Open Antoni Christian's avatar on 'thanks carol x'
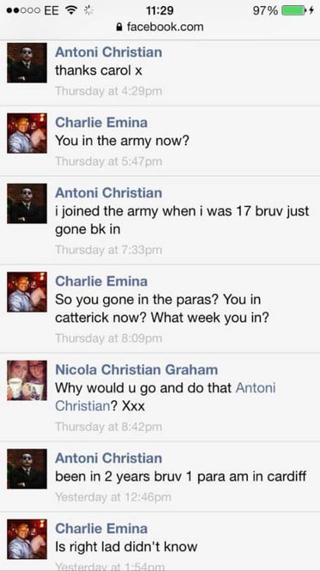320x571 pixels. pyautogui.click(x=27, y=63)
